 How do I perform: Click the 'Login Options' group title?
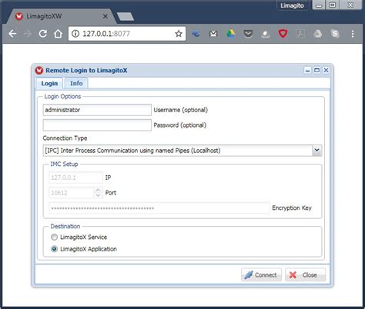[62, 96]
